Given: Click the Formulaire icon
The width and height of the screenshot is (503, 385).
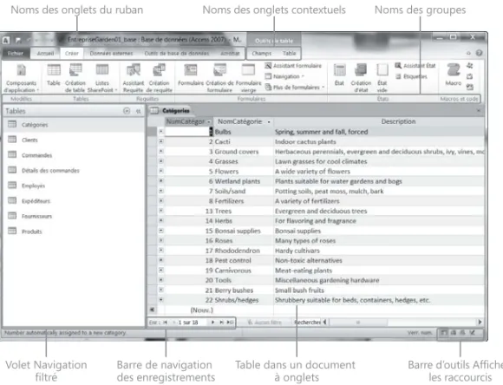Looking at the screenshot, I should coord(191,75).
